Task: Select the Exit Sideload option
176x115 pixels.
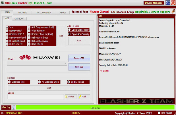Action: [x=78, y=82]
